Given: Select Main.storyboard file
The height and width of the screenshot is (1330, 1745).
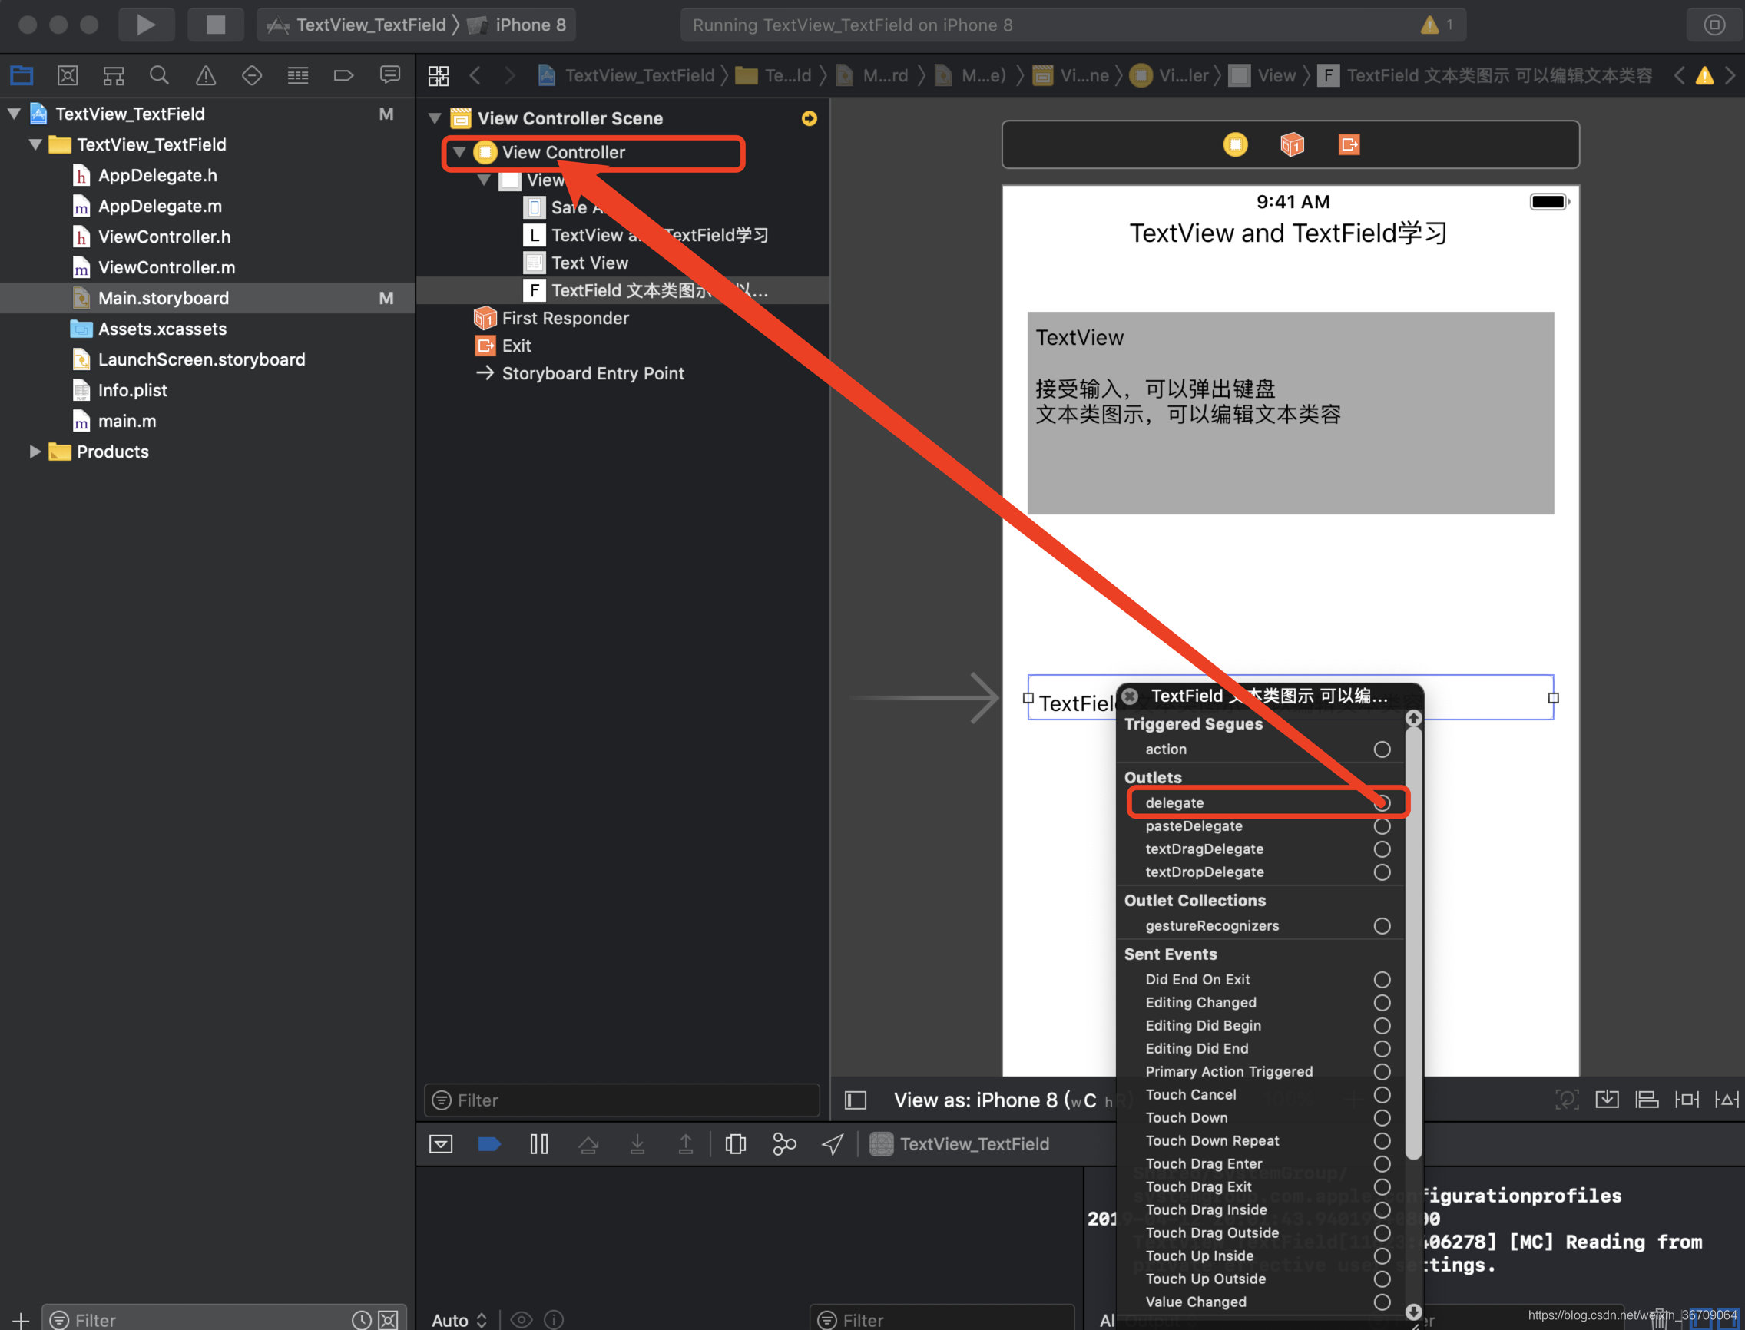Looking at the screenshot, I should click(x=163, y=298).
